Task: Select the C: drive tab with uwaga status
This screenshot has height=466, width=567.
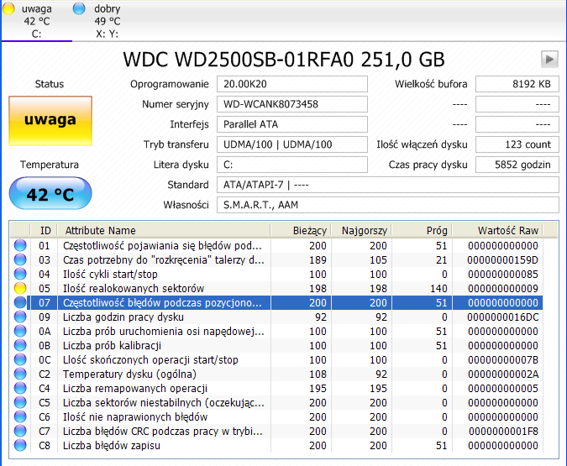Action: [x=36, y=21]
